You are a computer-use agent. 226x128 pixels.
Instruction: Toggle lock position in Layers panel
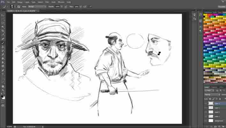tap(217, 99)
